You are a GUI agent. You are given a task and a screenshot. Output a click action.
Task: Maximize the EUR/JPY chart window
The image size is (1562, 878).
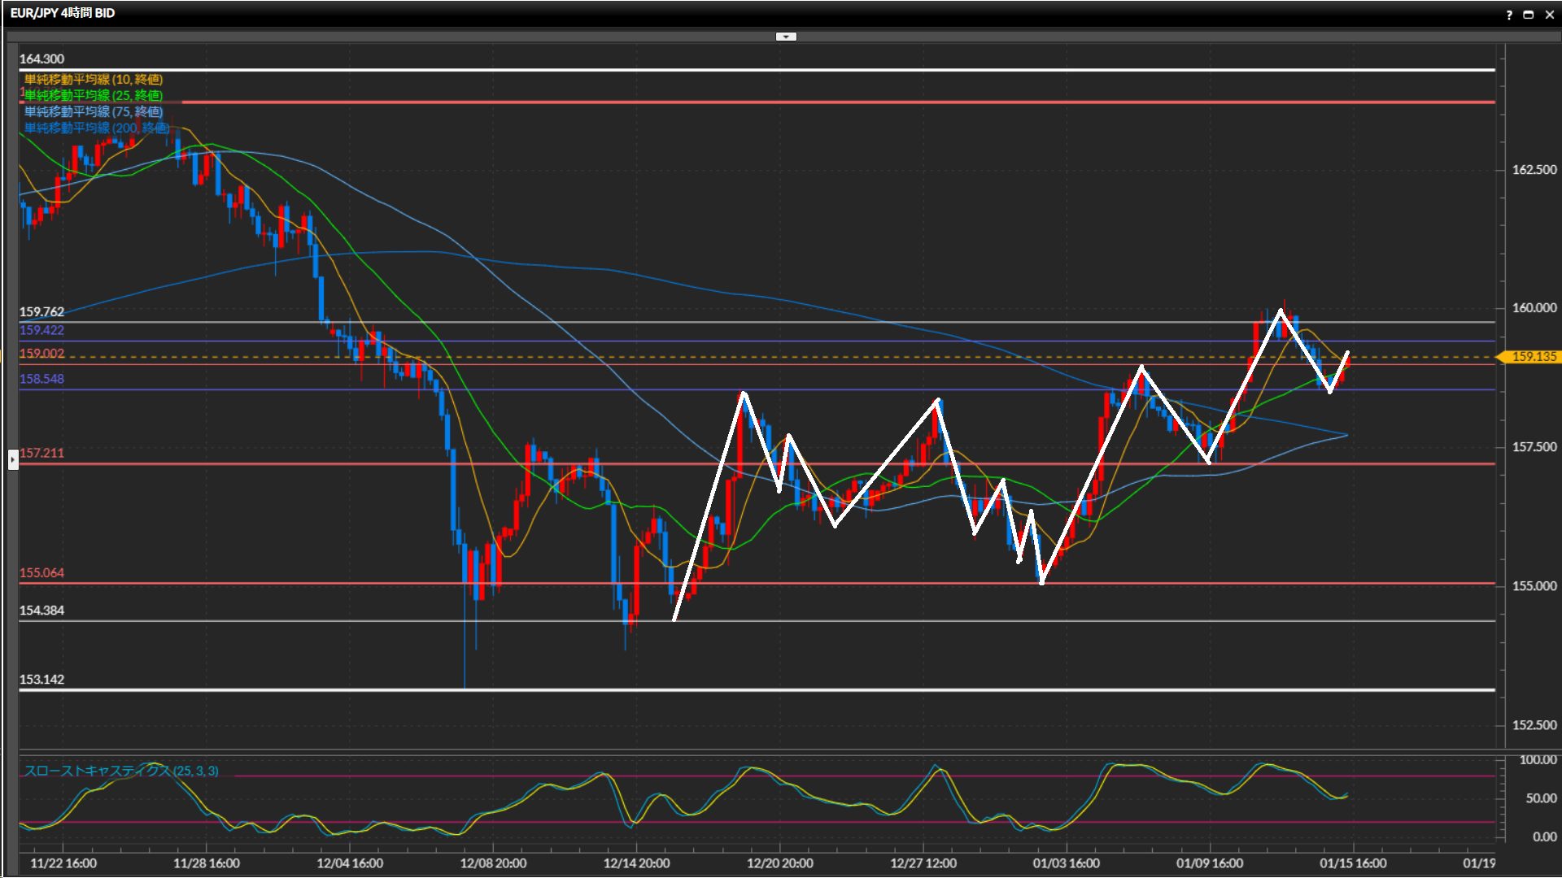1529,15
